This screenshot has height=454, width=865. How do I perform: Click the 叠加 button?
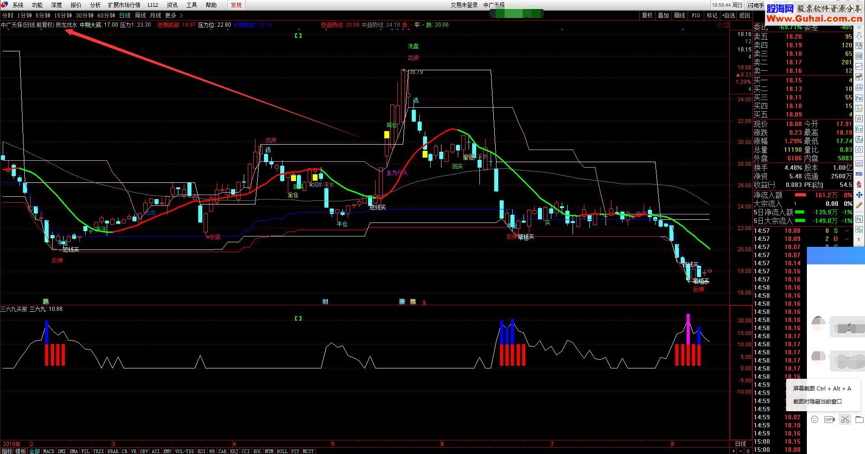click(x=663, y=15)
